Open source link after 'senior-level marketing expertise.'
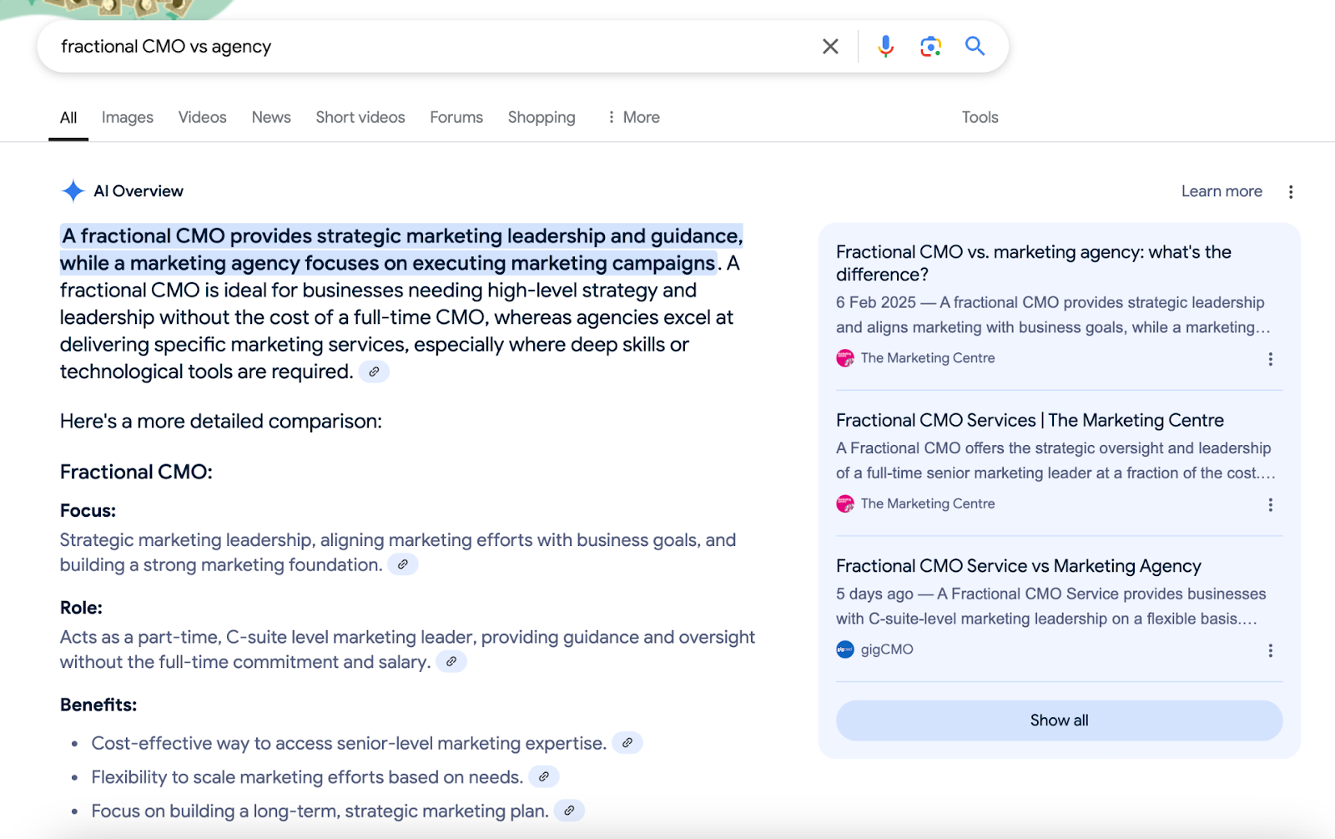The image size is (1335, 839). [x=627, y=743]
